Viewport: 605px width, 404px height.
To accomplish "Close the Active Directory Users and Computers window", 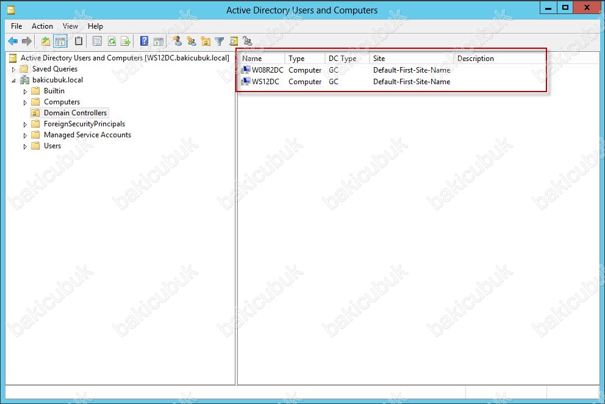I will pyautogui.click(x=587, y=8).
